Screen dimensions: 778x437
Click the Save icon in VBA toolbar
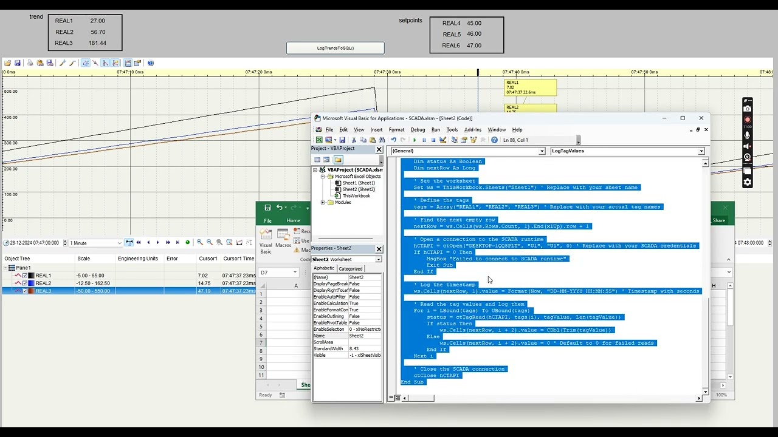click(x=342, y=140)
